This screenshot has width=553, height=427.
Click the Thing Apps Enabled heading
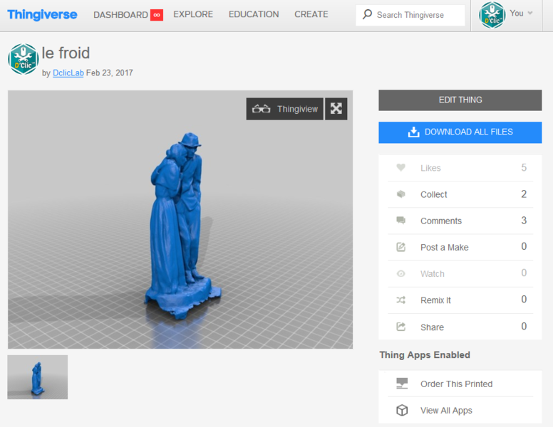(425, 355)
